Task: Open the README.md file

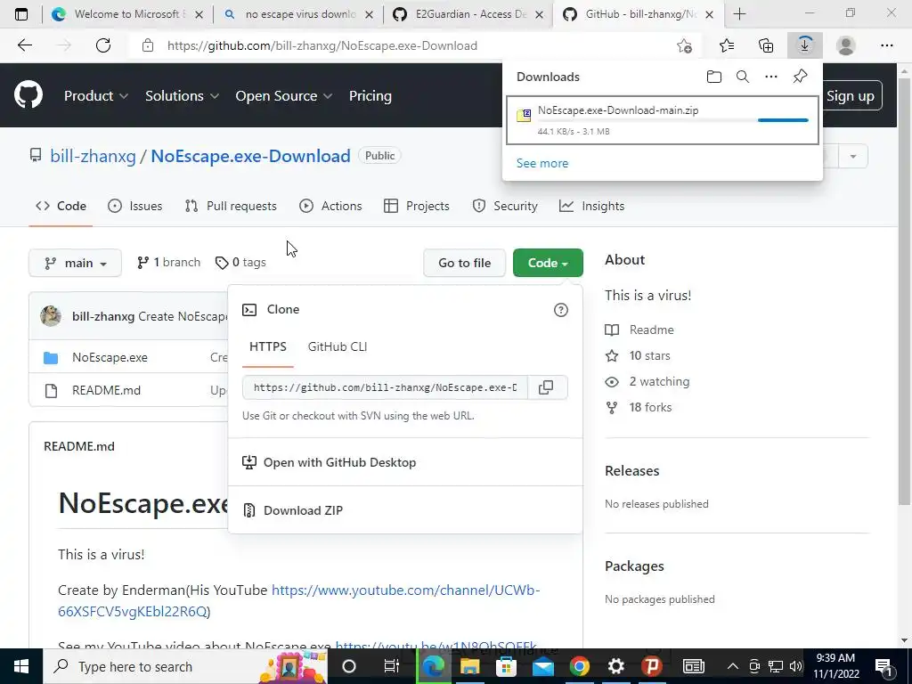Action: (107, 390)
